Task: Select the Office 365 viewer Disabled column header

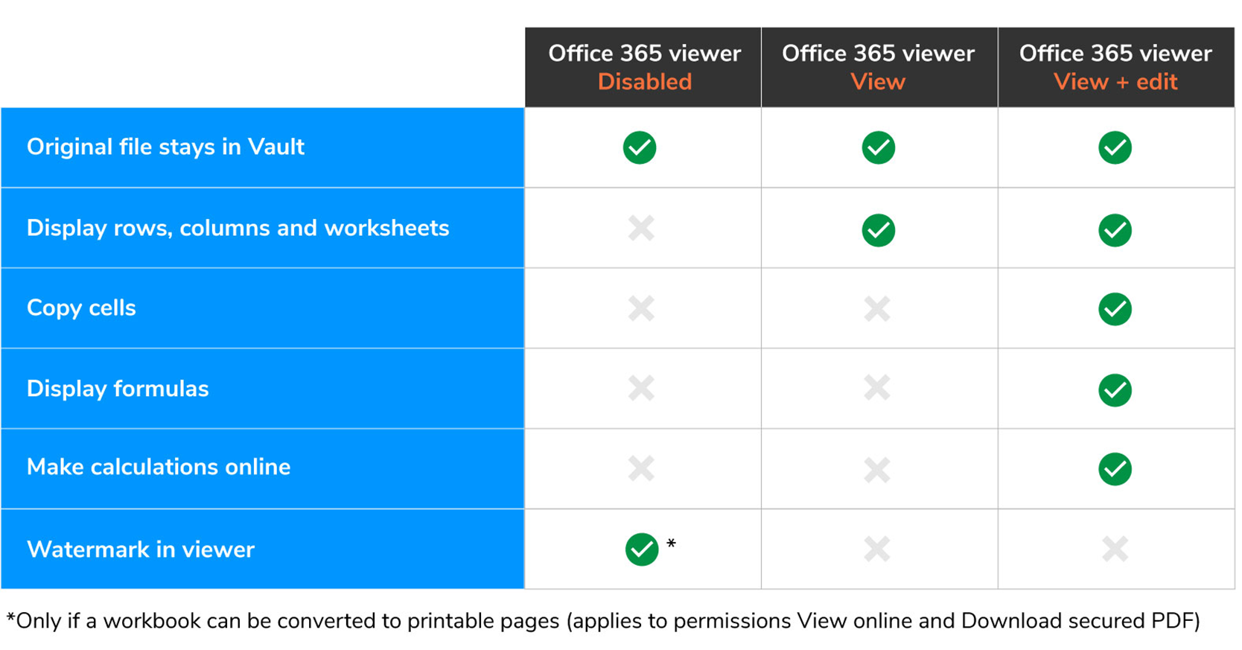Action: coord(643,68)
